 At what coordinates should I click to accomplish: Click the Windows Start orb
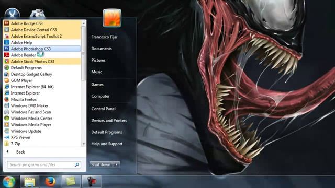point(9,182)
